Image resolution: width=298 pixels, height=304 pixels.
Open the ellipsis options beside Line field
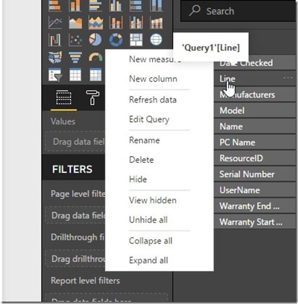pyautogui.click(x=288, y=78)
